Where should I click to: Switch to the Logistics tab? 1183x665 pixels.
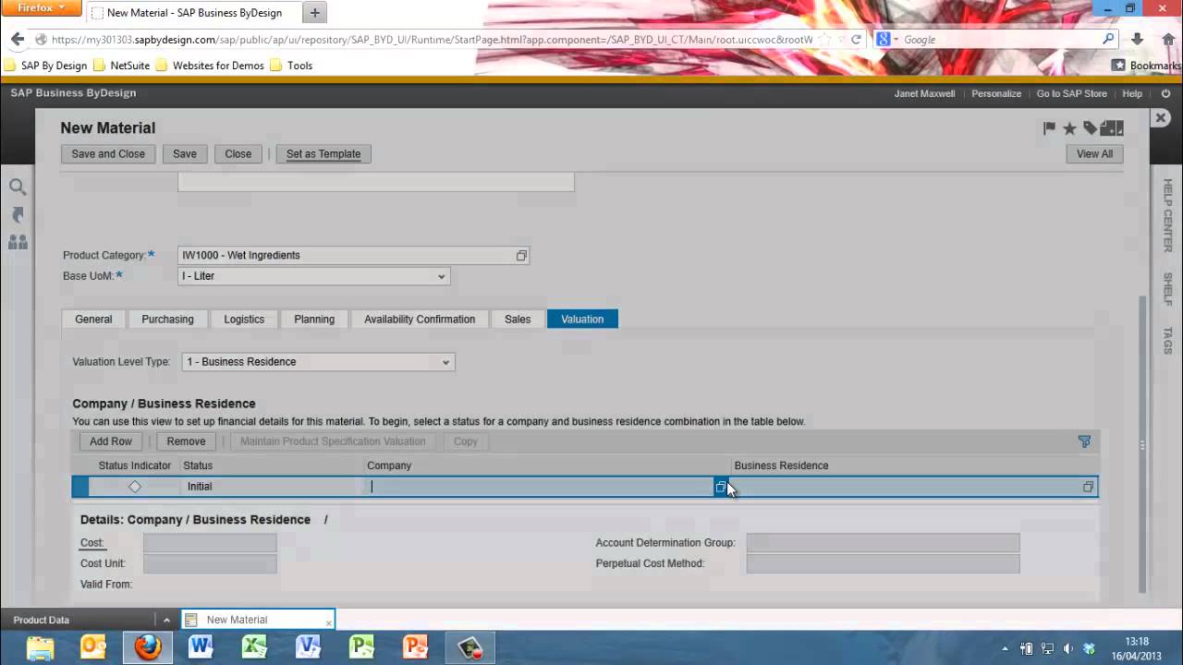tap(244, 320)
